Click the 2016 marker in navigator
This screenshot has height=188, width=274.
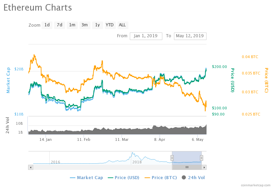tap(55, 162)
